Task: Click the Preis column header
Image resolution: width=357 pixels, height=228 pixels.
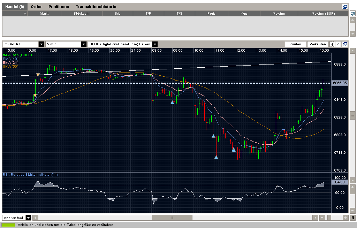Action: [212, 14]
